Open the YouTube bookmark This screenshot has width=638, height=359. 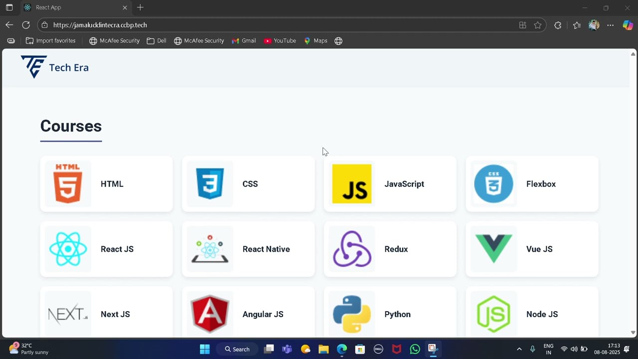click(x=280, y=41)
